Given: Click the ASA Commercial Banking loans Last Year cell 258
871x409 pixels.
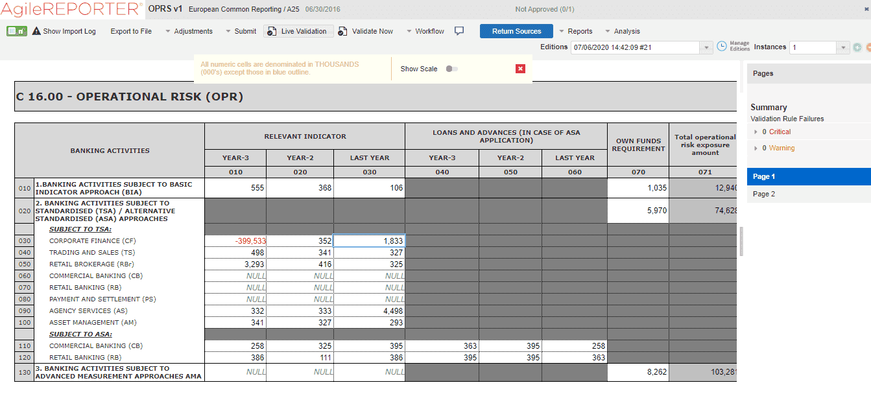Looking at the screenshot, I should tap(575, 345).
